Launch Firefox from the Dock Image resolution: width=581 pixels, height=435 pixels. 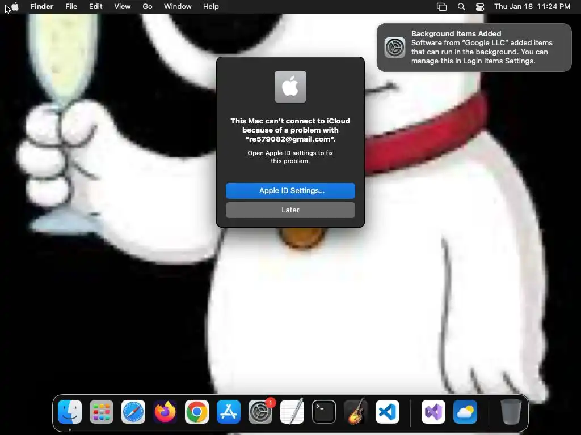[x=165, y=412]
